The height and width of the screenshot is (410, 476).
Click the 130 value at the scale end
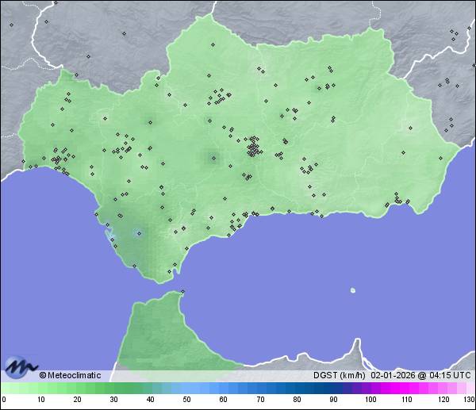(x=469, y=399)
